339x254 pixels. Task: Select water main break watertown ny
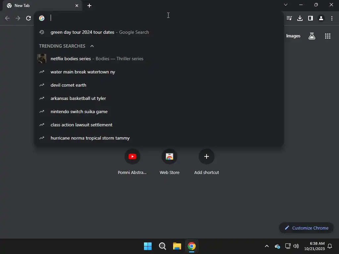[x=159, y=72]
